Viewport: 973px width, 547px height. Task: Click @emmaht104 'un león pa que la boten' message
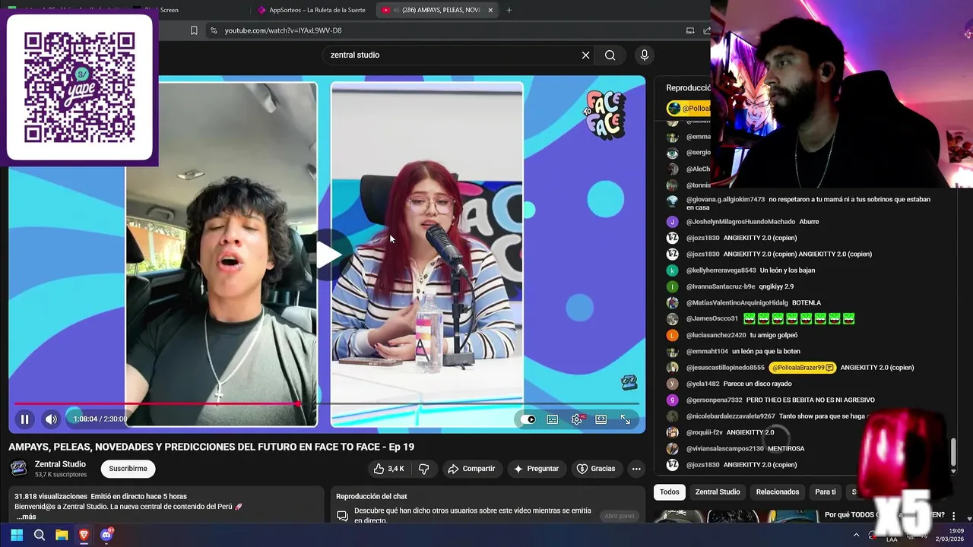765,352
